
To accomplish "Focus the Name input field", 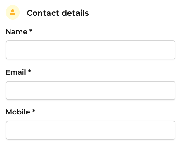I will 91,50.
